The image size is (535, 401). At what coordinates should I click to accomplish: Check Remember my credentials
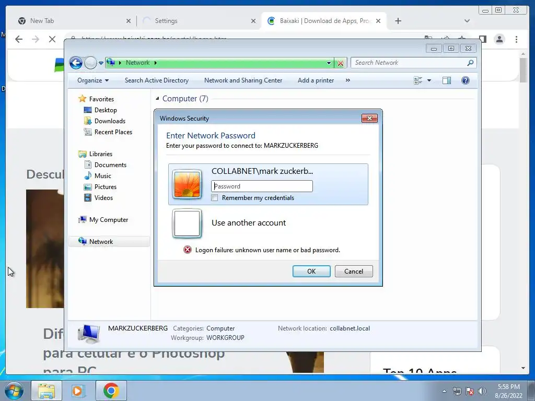[215, 198]
